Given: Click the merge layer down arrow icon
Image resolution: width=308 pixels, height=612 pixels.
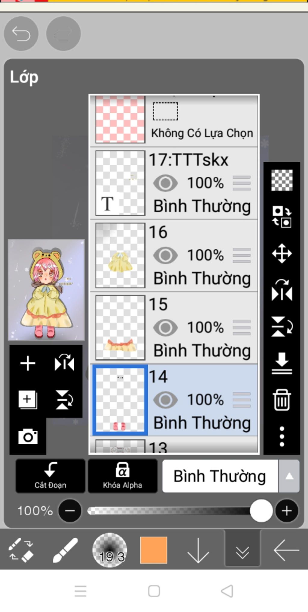Looking at the screenshot, I should pyautogui.click(x=282, y=363).
